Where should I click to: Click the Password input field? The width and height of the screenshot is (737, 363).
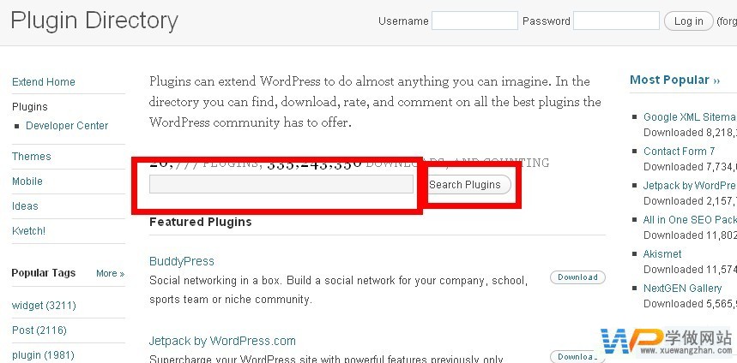(615, 21)
